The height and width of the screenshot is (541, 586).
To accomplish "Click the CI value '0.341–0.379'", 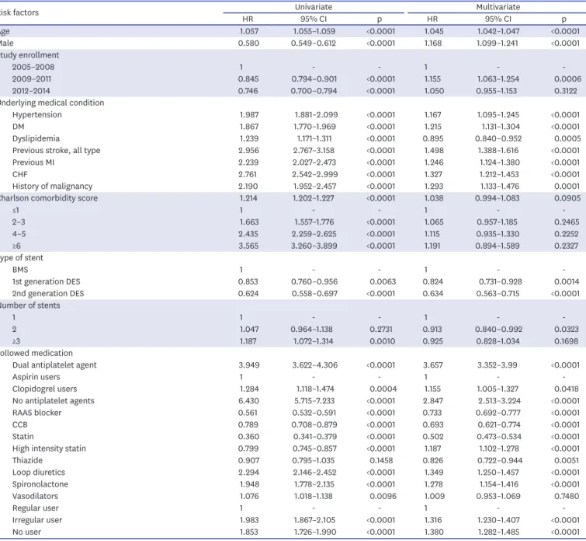I will pyautogui.click(x=314, y=437).
